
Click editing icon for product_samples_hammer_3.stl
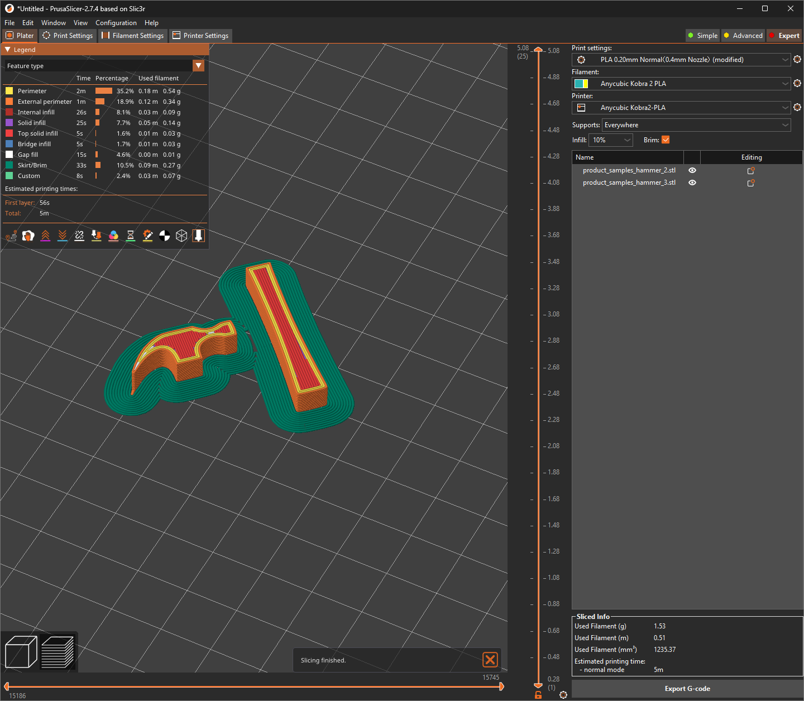click(751, 183)
